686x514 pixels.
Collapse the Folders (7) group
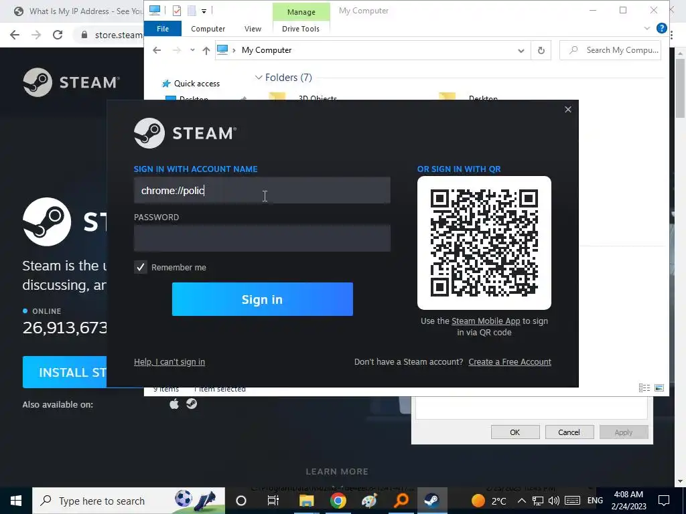258,78
